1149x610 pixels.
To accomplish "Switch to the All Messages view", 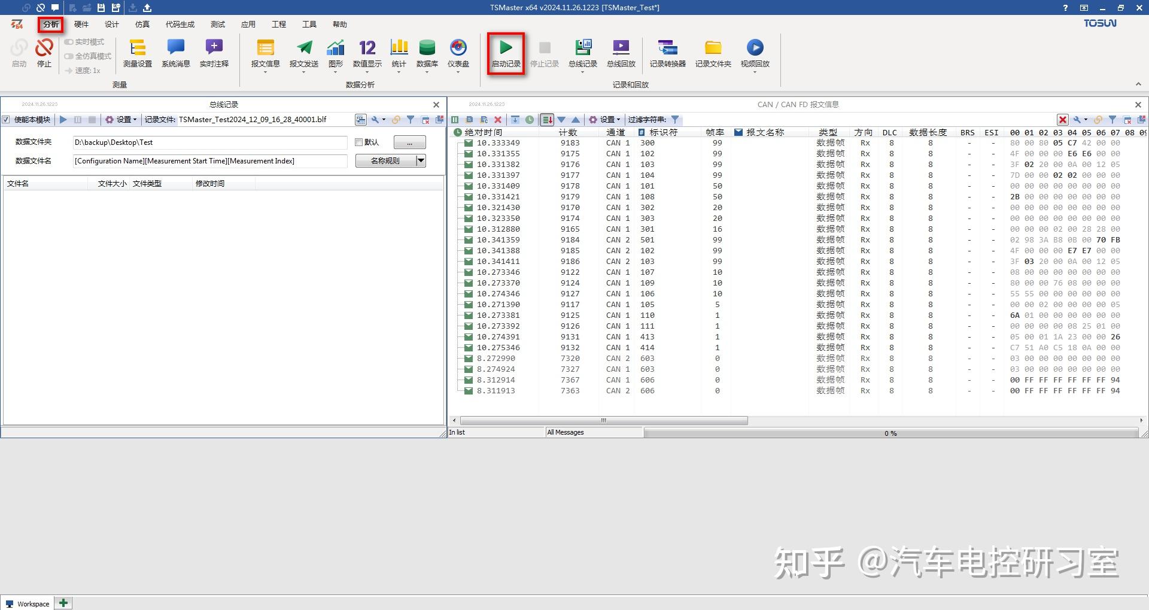I will point(565,432).
